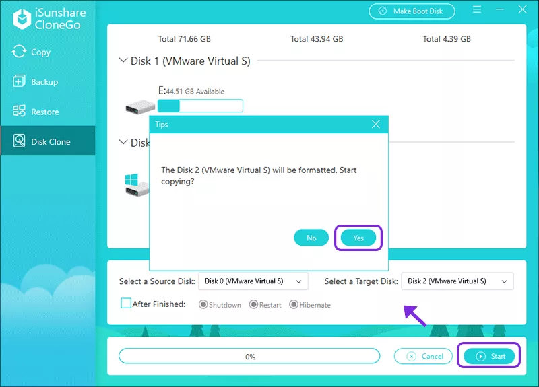This screenshot has width=539, height=387.
Task: Collapse the Disk 1 section
Action: pyautogui.click(x=123, y=61)
